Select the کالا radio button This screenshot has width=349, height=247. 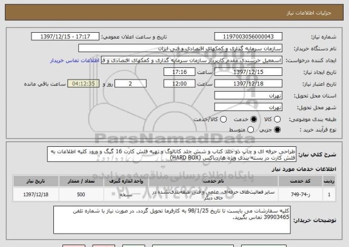(277, 120)
